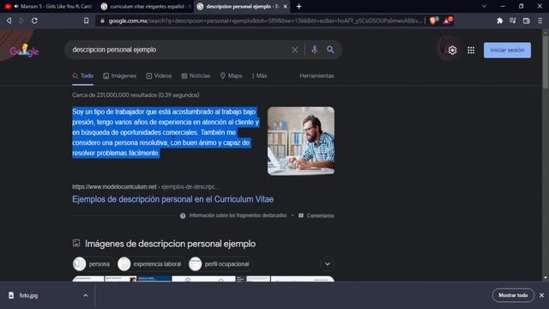This screenshot has width=549, height=309.
Task: Select the persona image chip
Action: click(92, 264)
